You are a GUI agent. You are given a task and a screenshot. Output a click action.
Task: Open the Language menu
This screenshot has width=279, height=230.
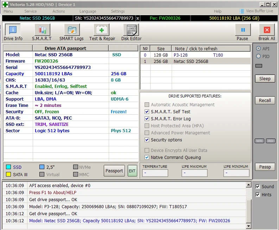point(88,11)
